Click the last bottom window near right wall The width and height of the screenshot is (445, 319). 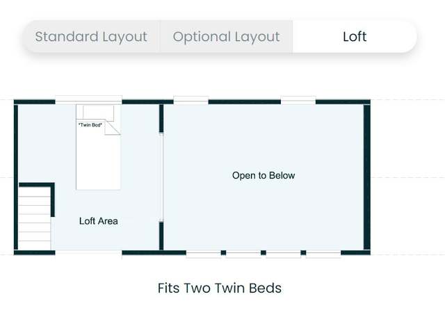323,254
